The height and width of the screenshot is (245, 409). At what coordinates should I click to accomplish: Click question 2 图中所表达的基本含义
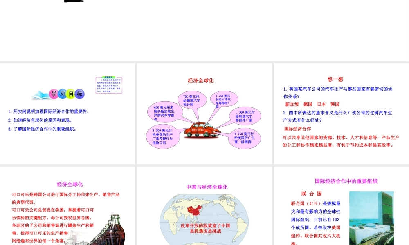point(337,116)
